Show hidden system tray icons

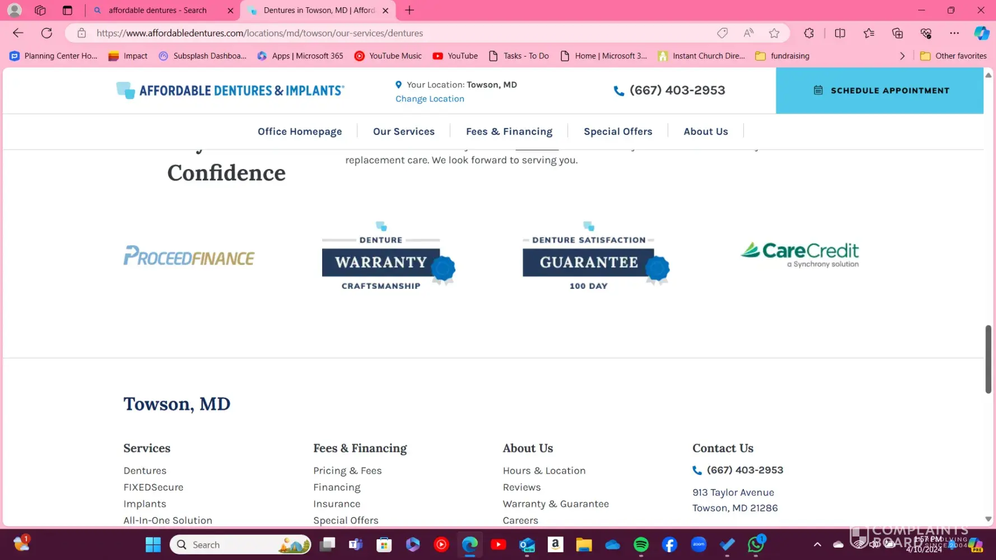click(x=817, y=544)
